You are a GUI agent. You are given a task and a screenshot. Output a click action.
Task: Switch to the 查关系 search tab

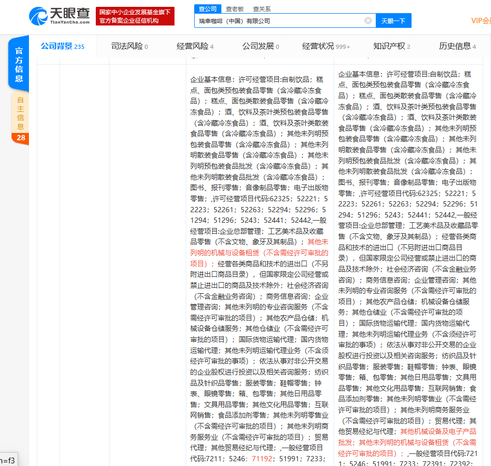tap(262, 9)
